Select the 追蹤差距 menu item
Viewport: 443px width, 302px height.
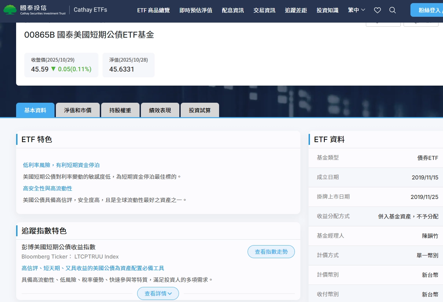point(296,10)
